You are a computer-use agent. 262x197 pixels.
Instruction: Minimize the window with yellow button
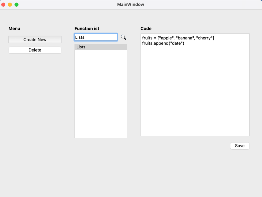10,5
